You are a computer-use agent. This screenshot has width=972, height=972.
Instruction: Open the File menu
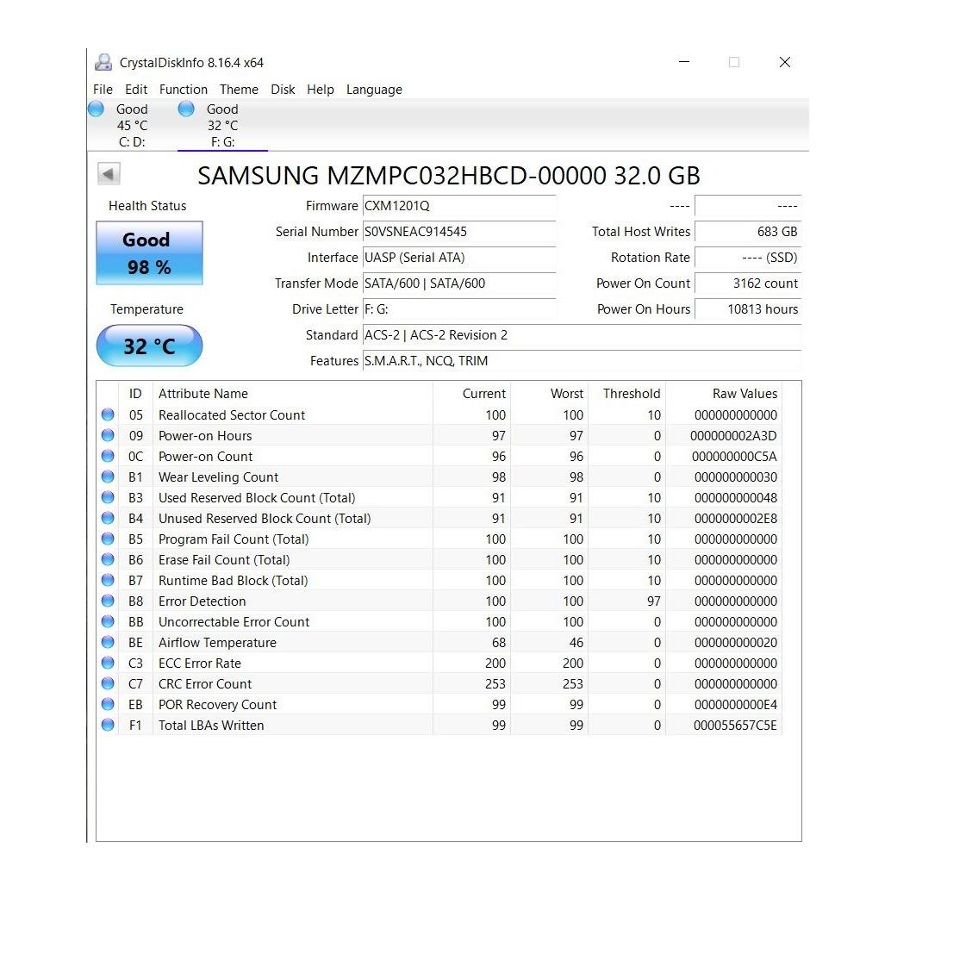(103, 90)
